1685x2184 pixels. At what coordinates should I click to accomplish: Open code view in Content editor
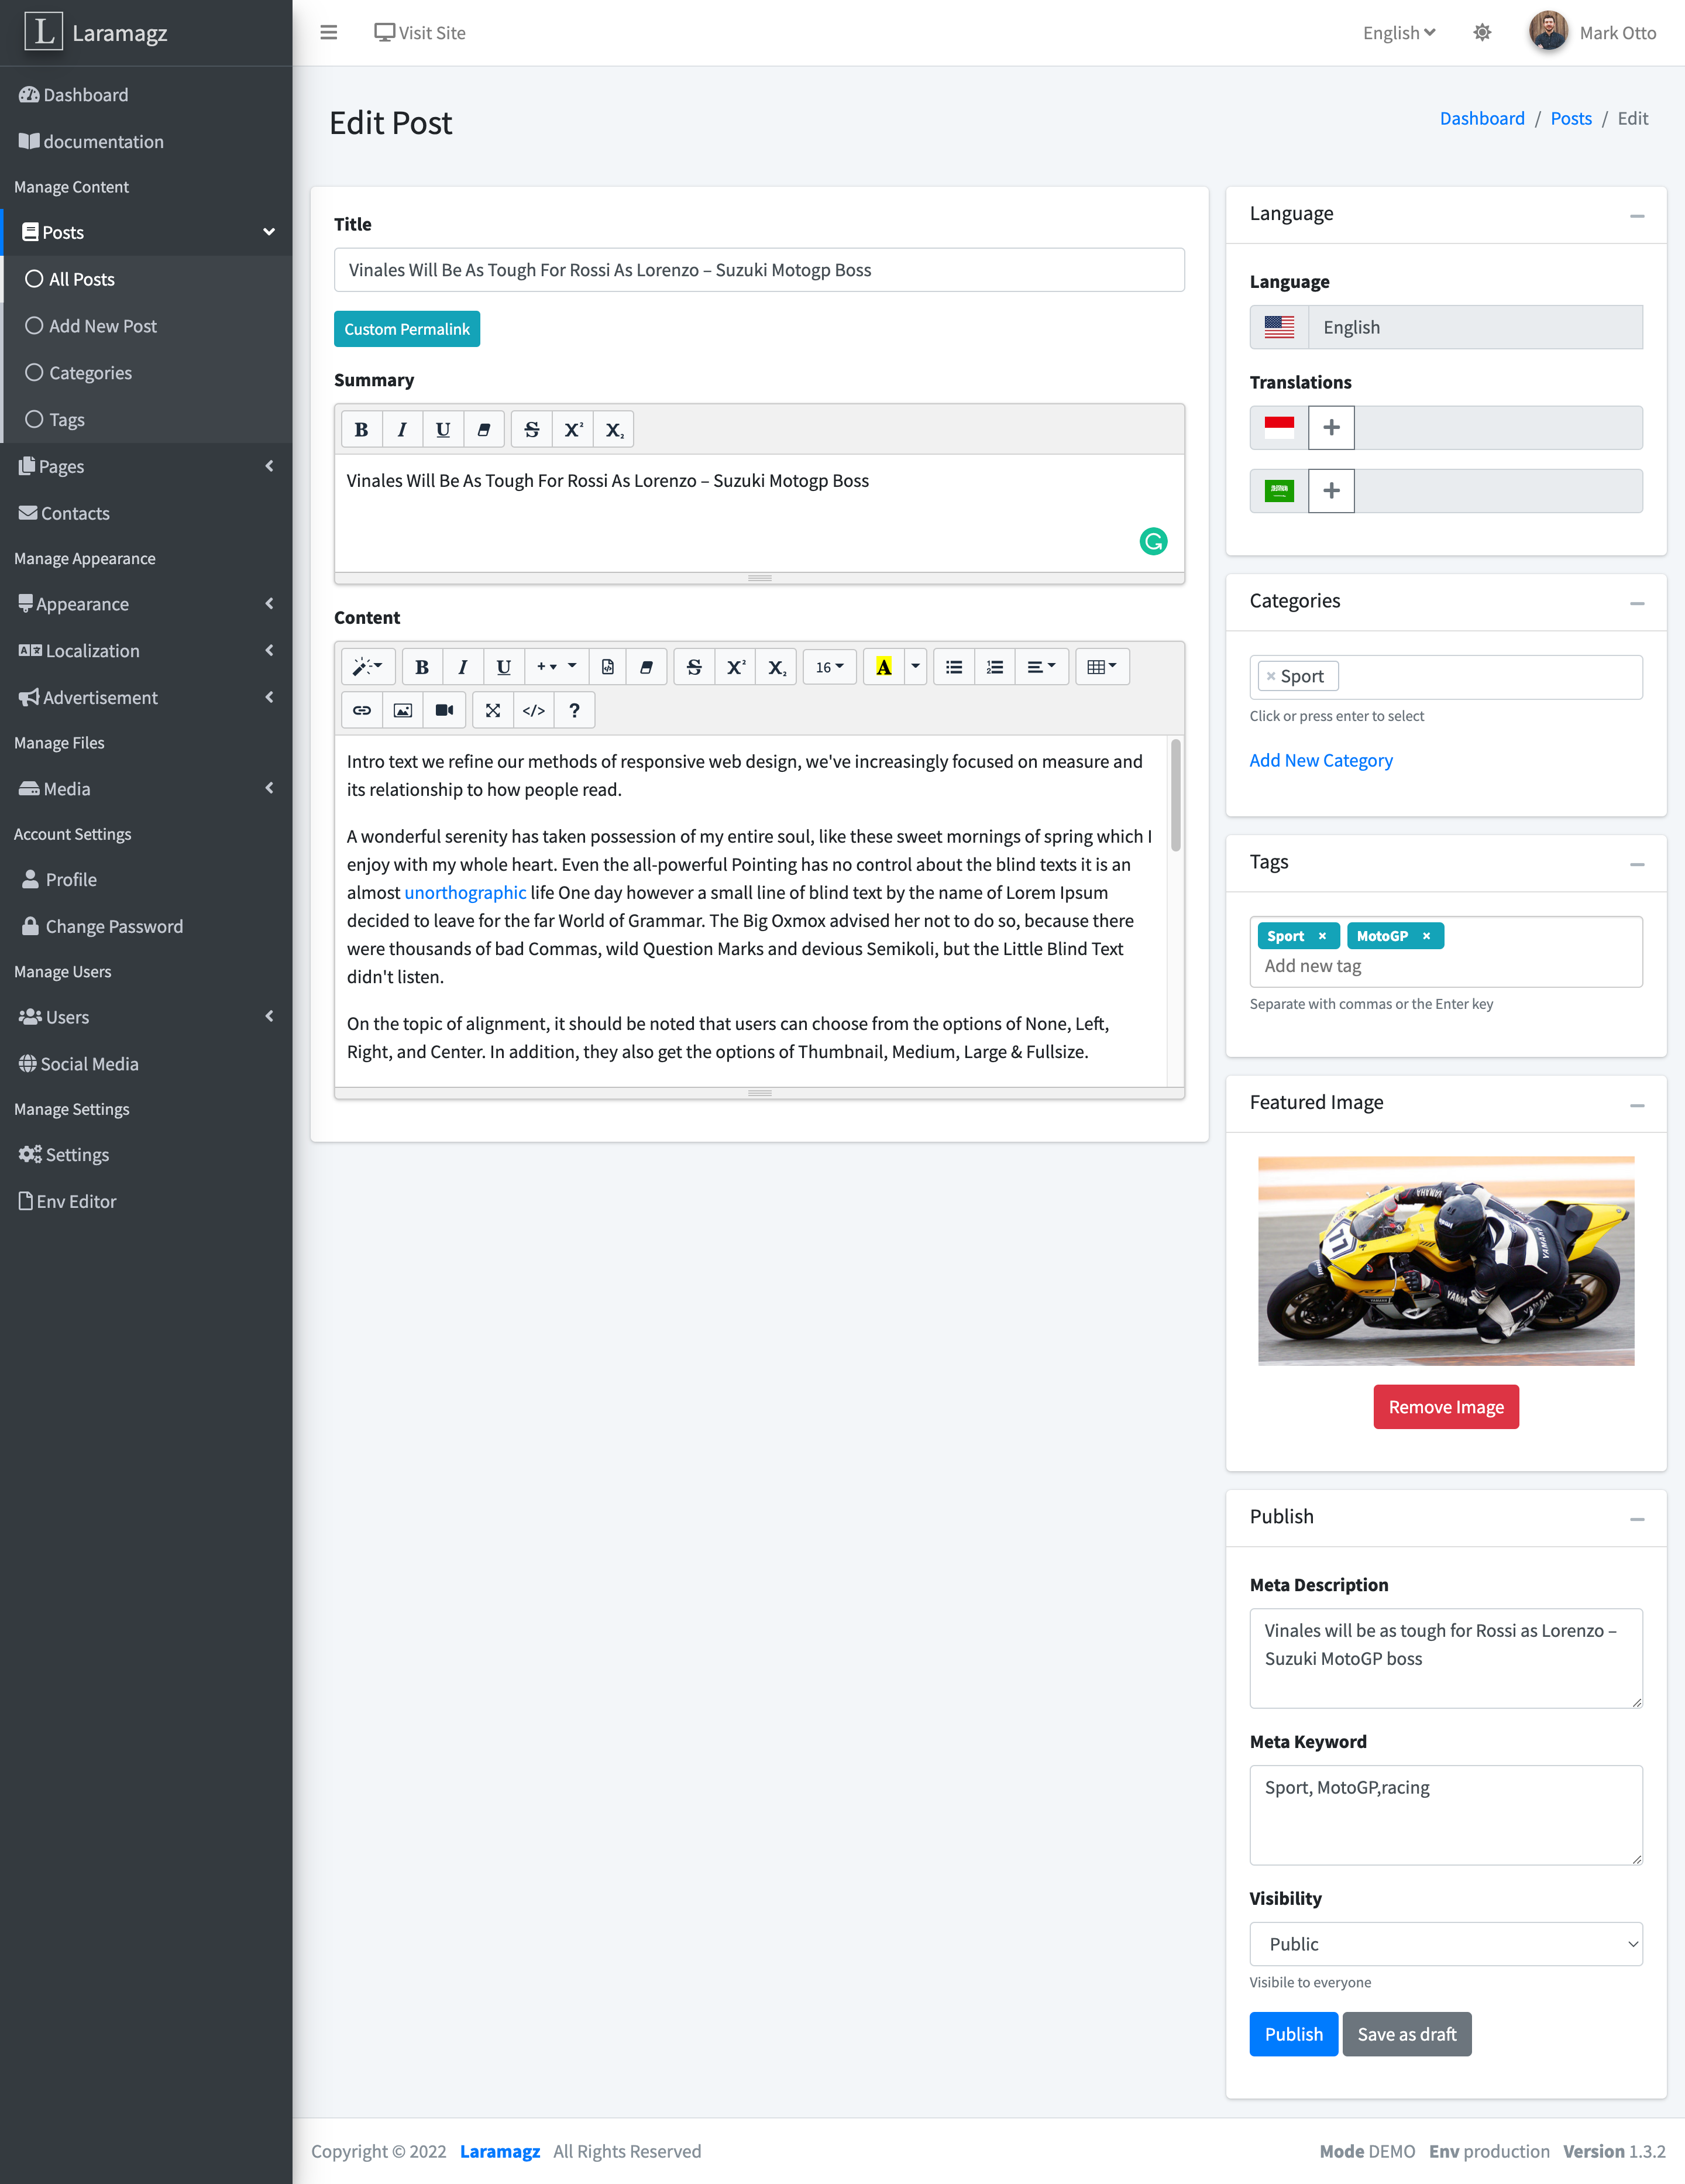tap(534, 710)
